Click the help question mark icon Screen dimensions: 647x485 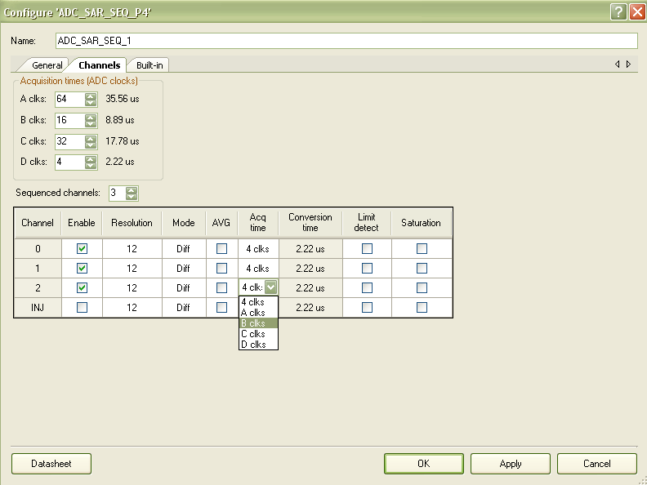(618, 12)
